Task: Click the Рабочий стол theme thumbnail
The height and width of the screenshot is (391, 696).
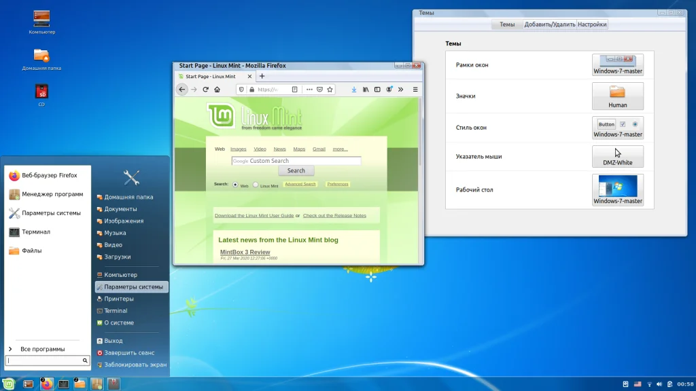Action: tap(617, 190)
